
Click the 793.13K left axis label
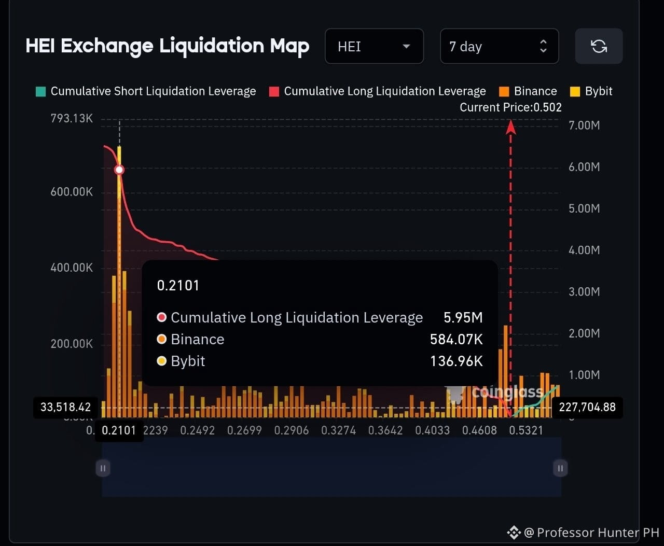pyautogui.click(x=72, y=118)
